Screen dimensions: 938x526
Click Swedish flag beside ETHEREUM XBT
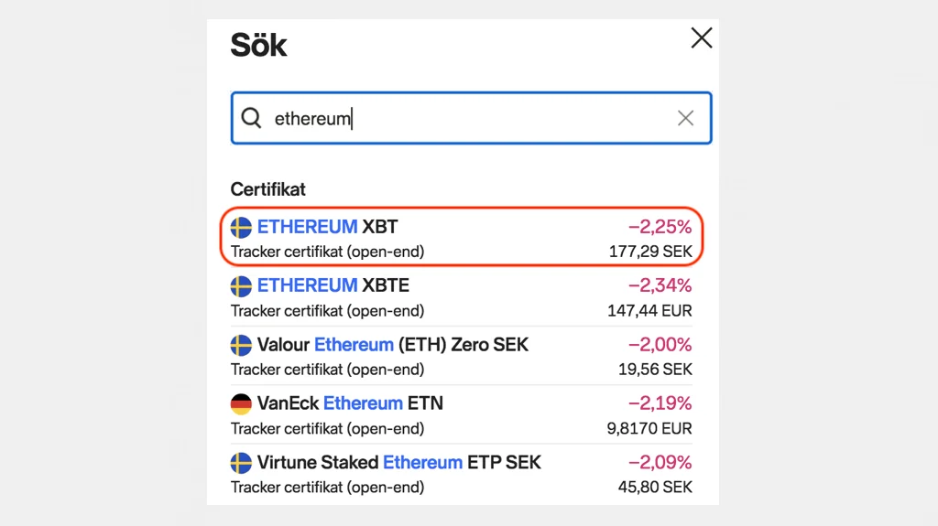(241, 227)
